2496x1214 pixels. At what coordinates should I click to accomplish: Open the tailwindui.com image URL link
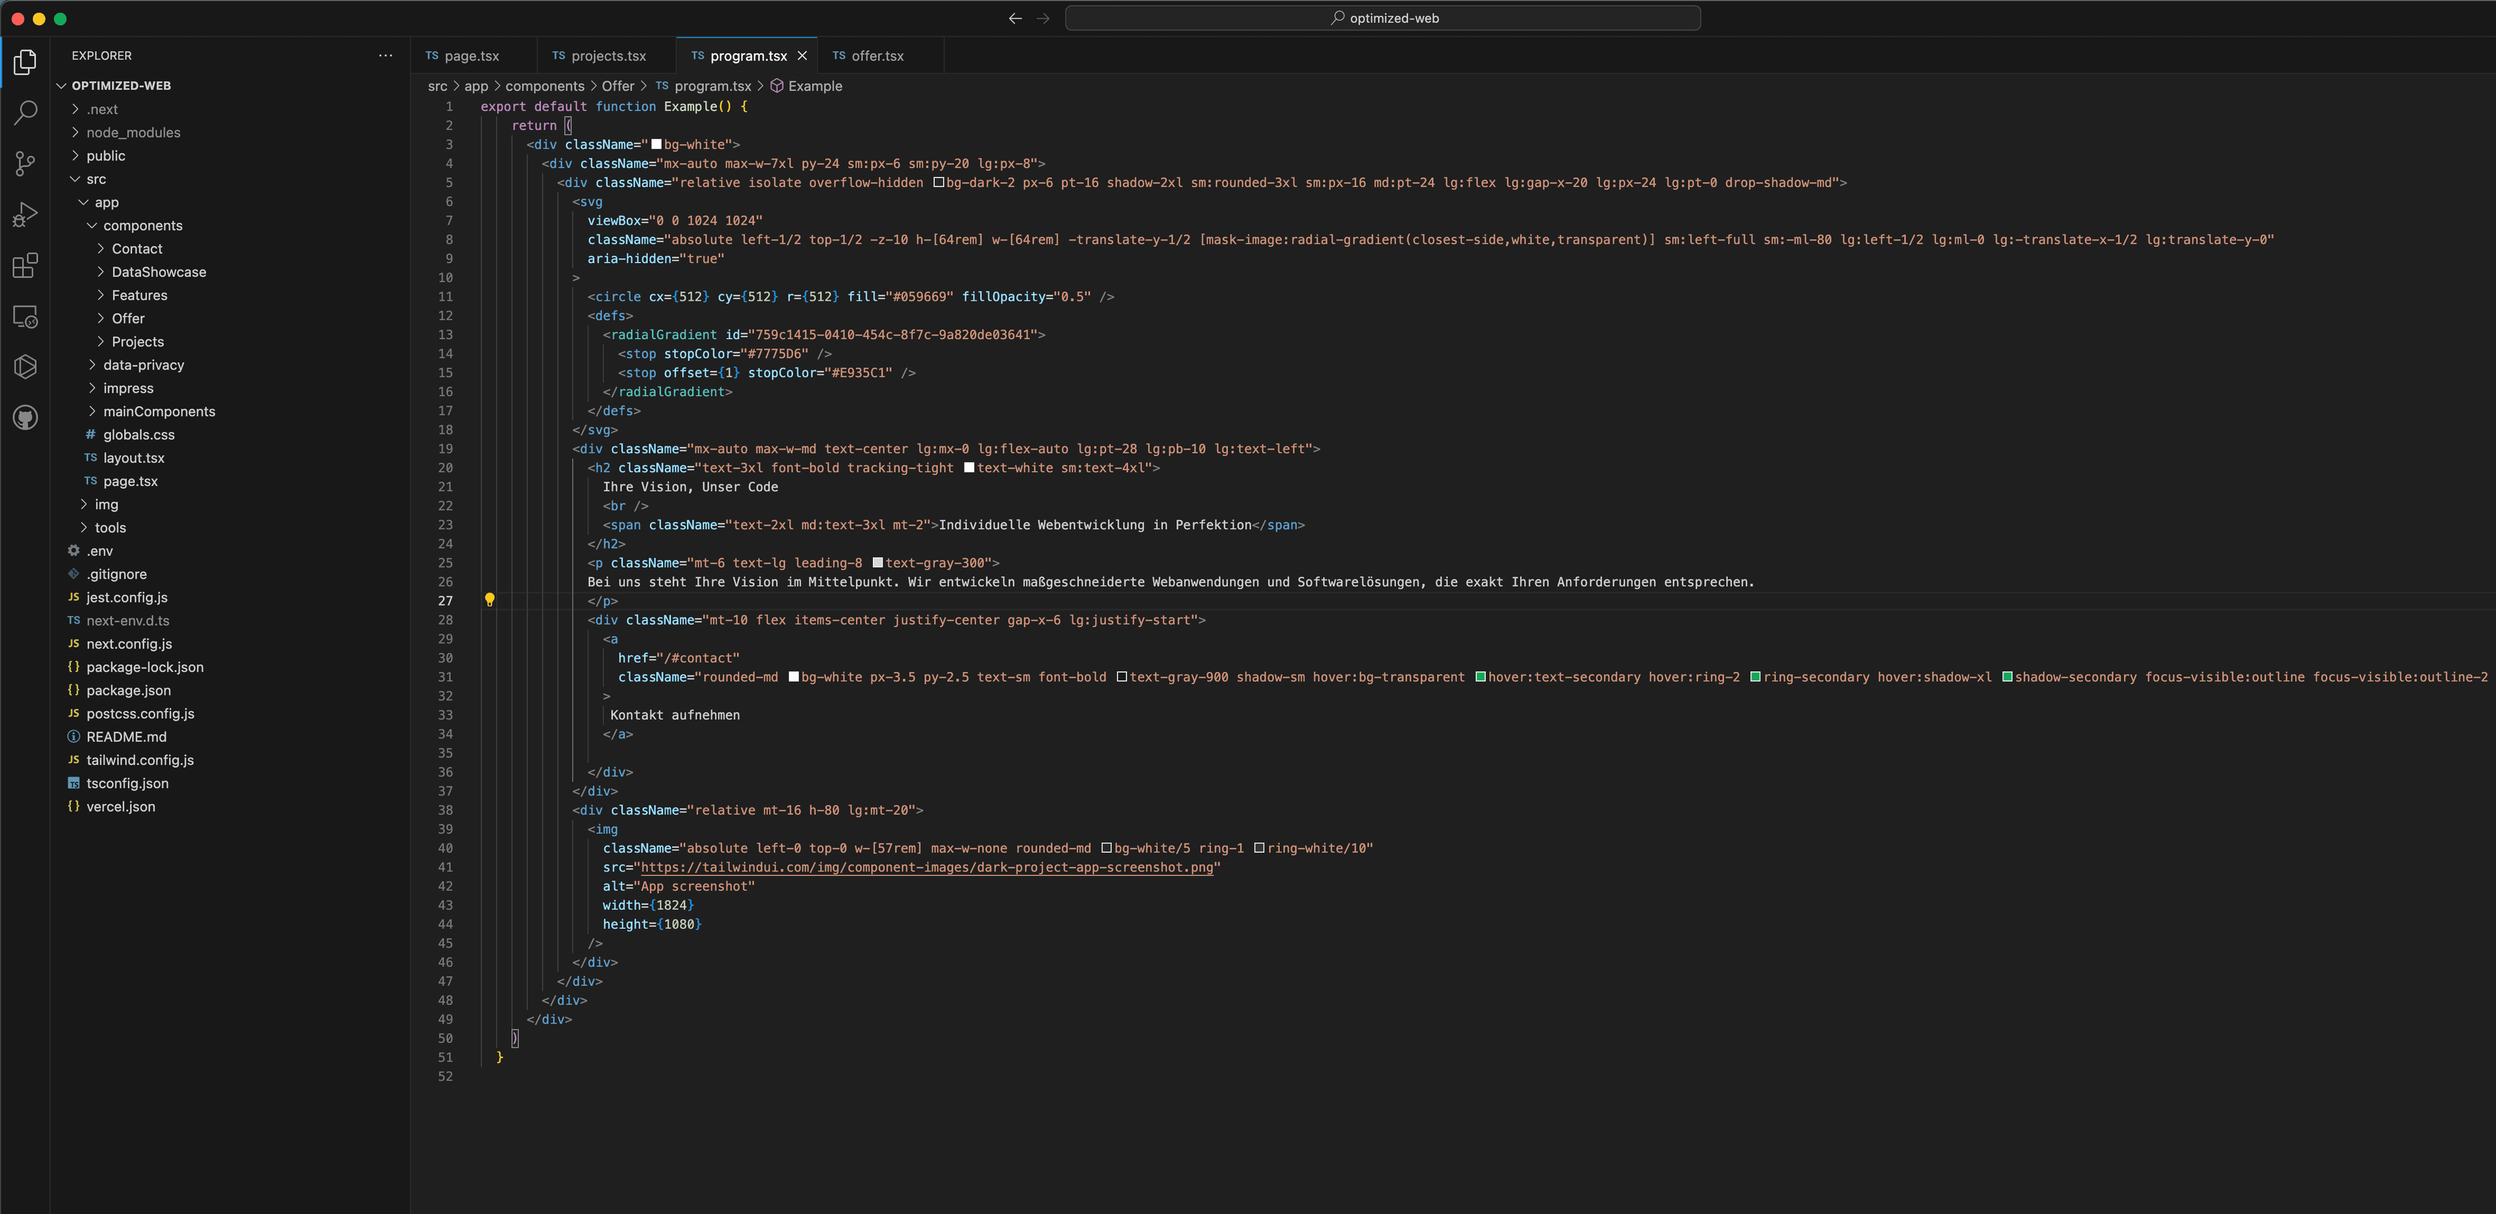click(928, 867)
